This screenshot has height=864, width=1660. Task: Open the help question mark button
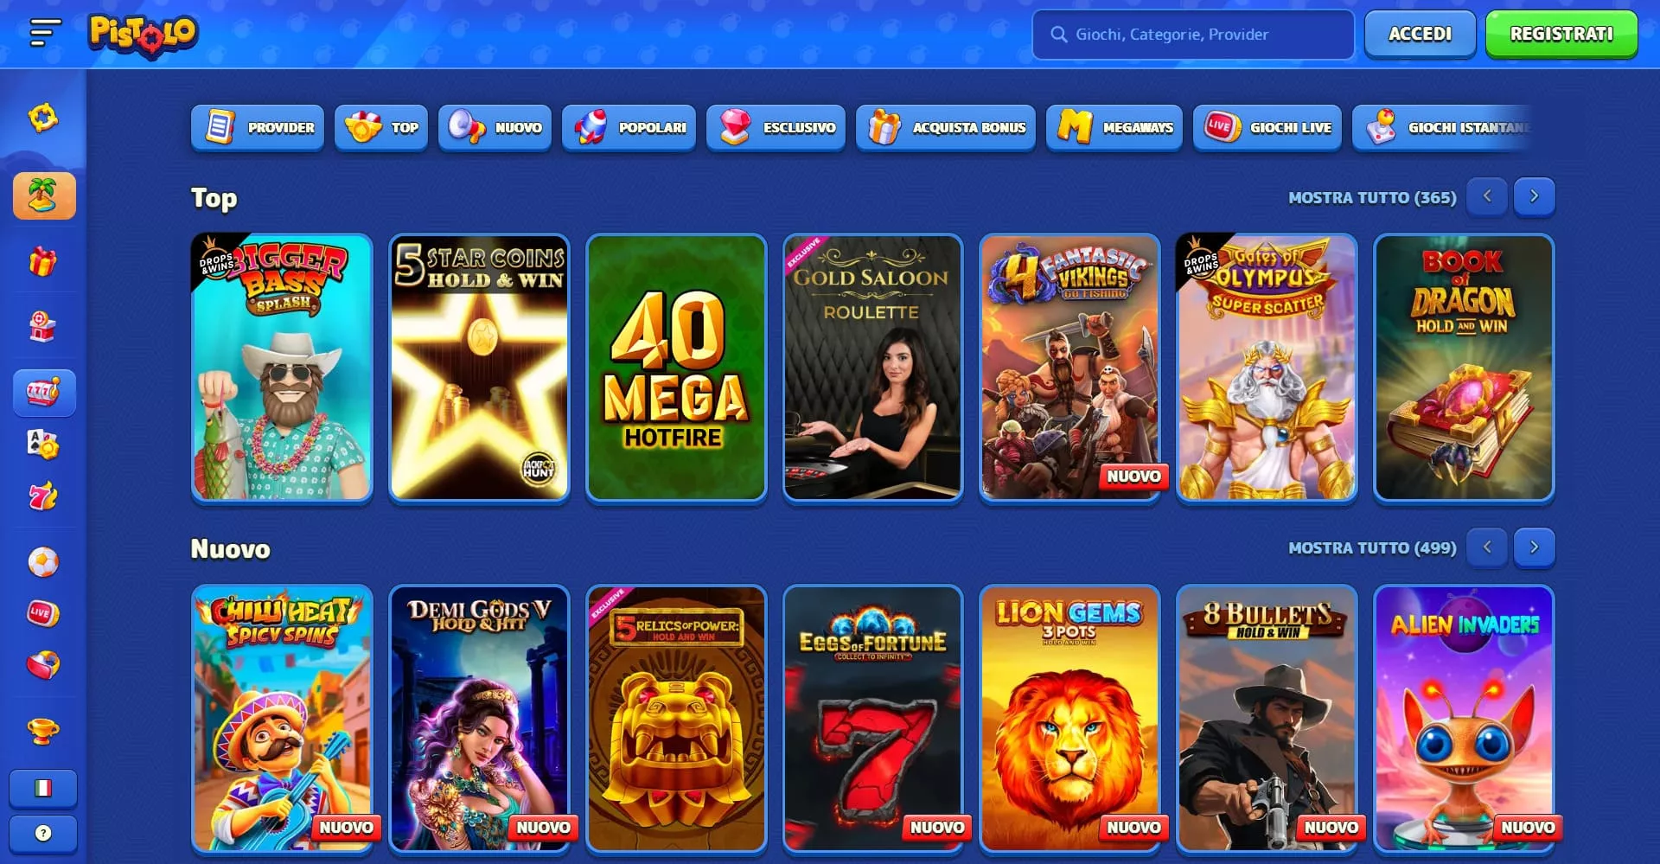tap(43, 834)
